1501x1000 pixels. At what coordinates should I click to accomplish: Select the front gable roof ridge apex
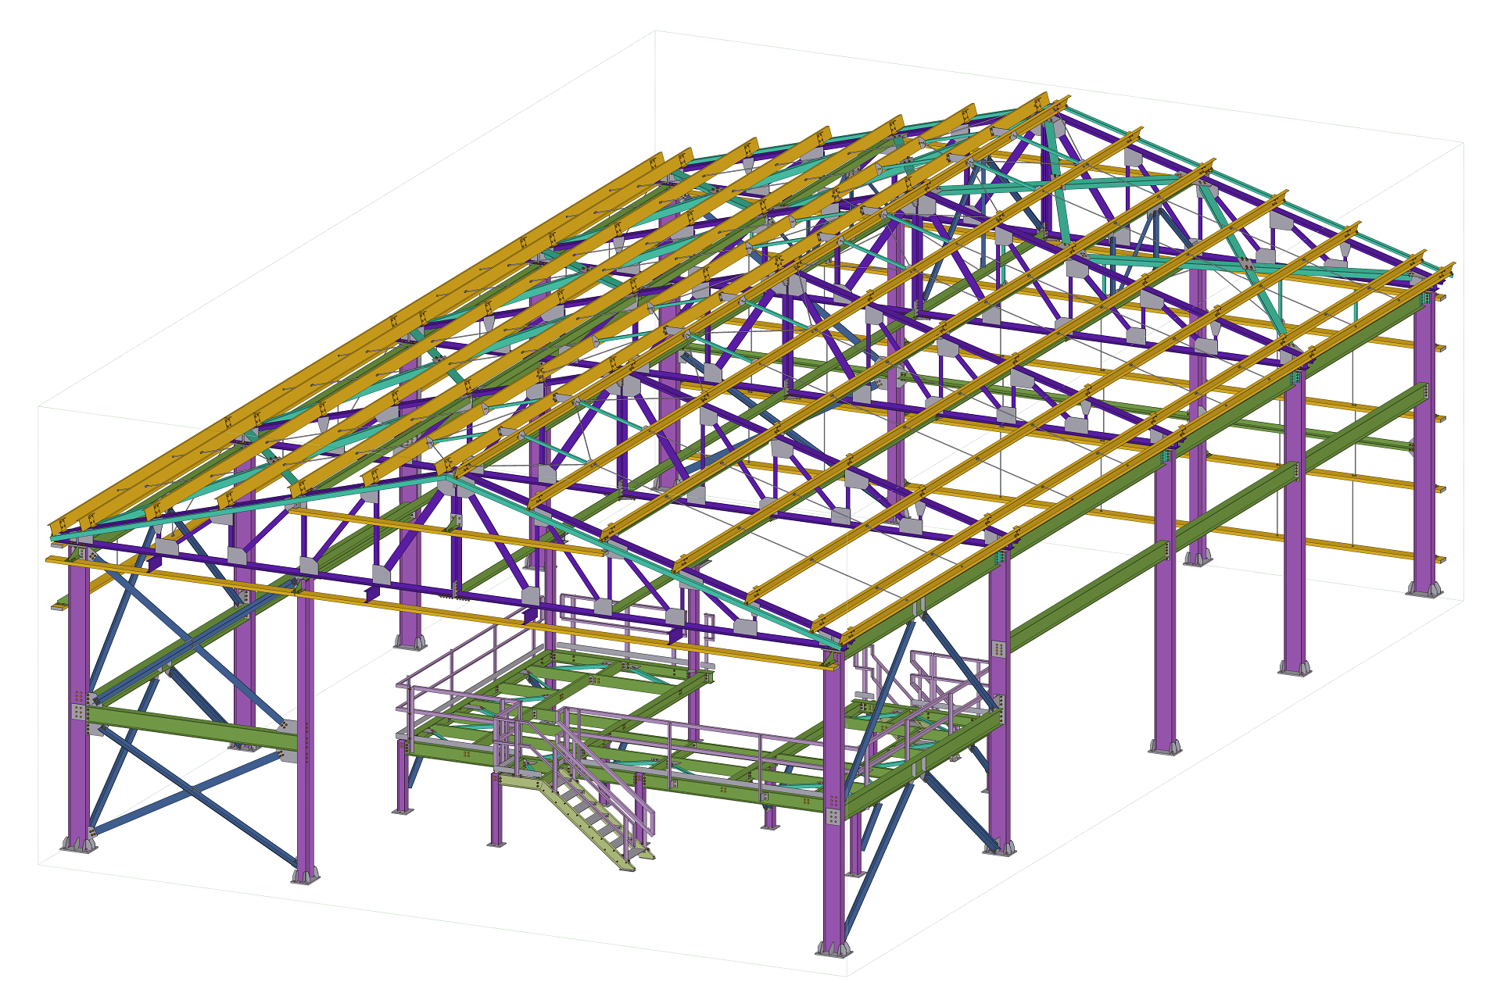(x=447, y=475)
